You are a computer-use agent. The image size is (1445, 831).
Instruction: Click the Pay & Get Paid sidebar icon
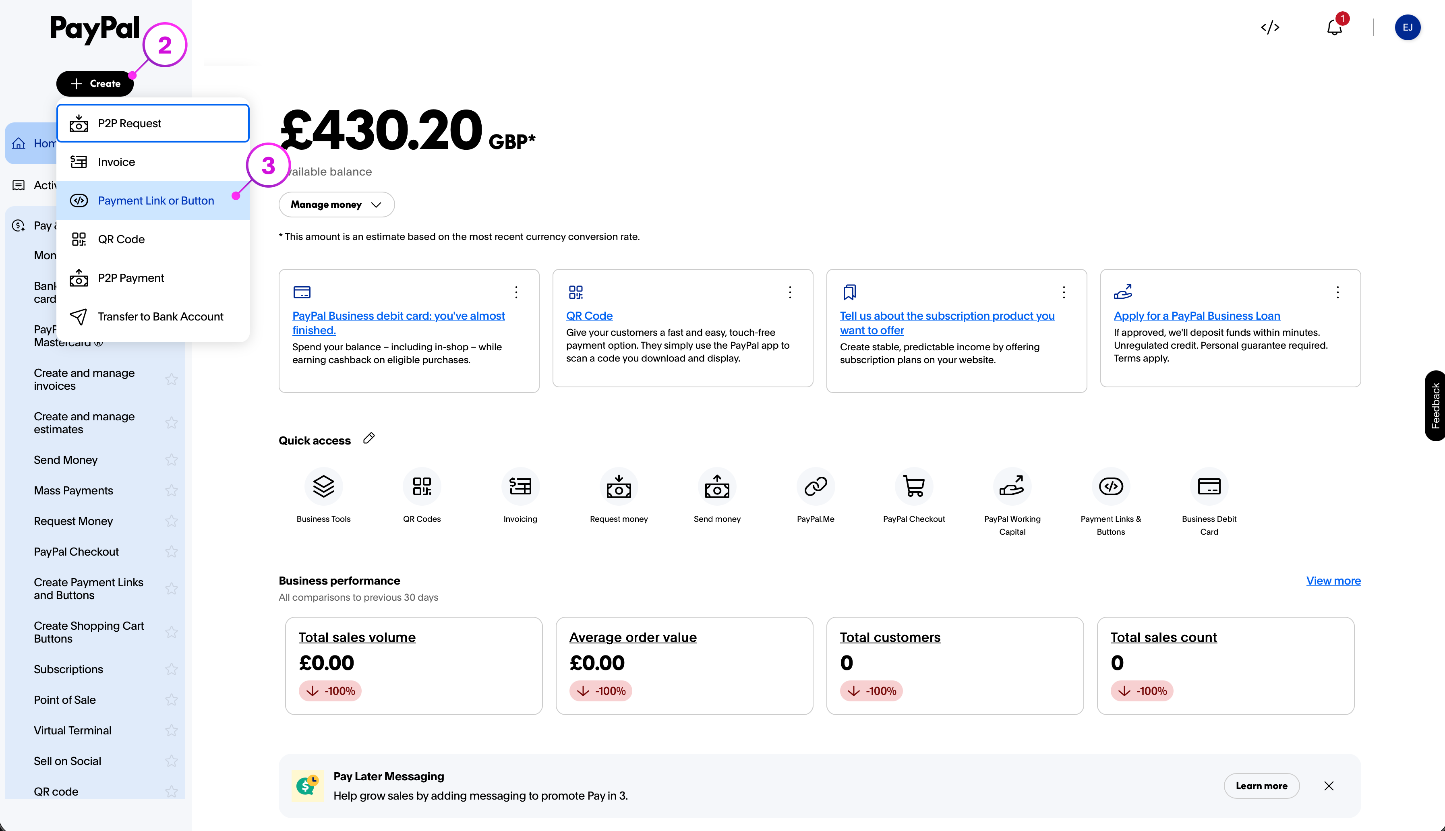point(18,225)
